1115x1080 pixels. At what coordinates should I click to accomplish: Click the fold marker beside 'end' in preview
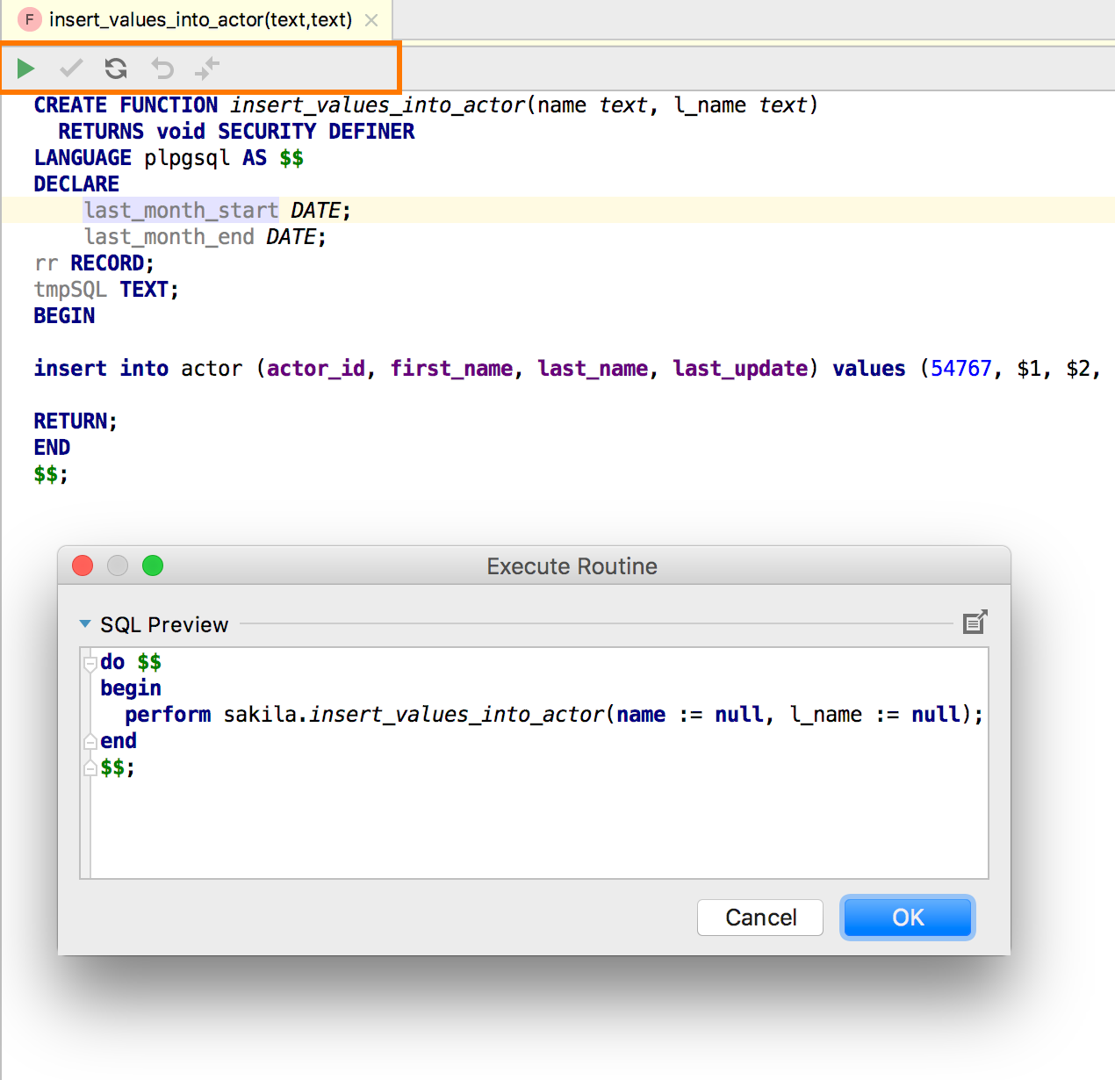pos(90,742)
